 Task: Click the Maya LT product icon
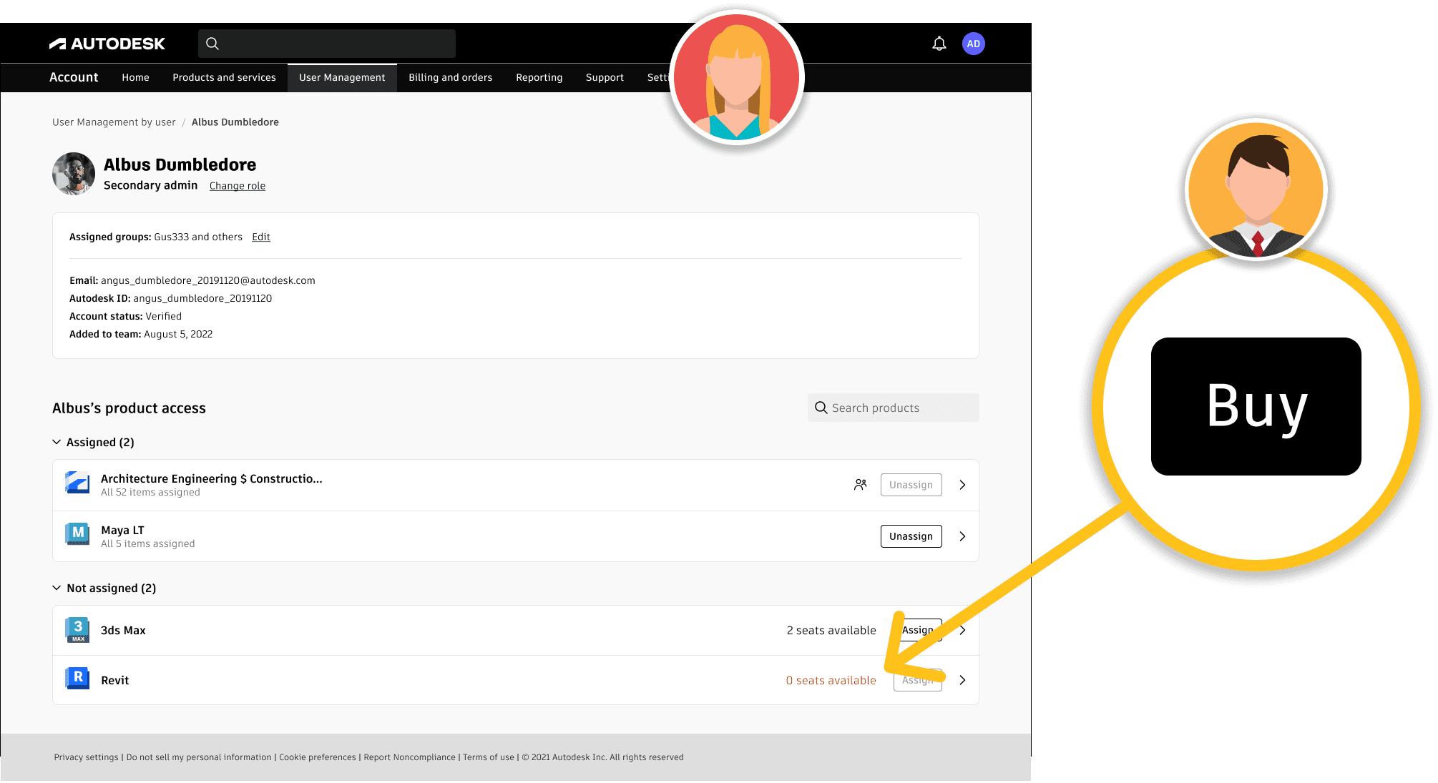[77, 533]
